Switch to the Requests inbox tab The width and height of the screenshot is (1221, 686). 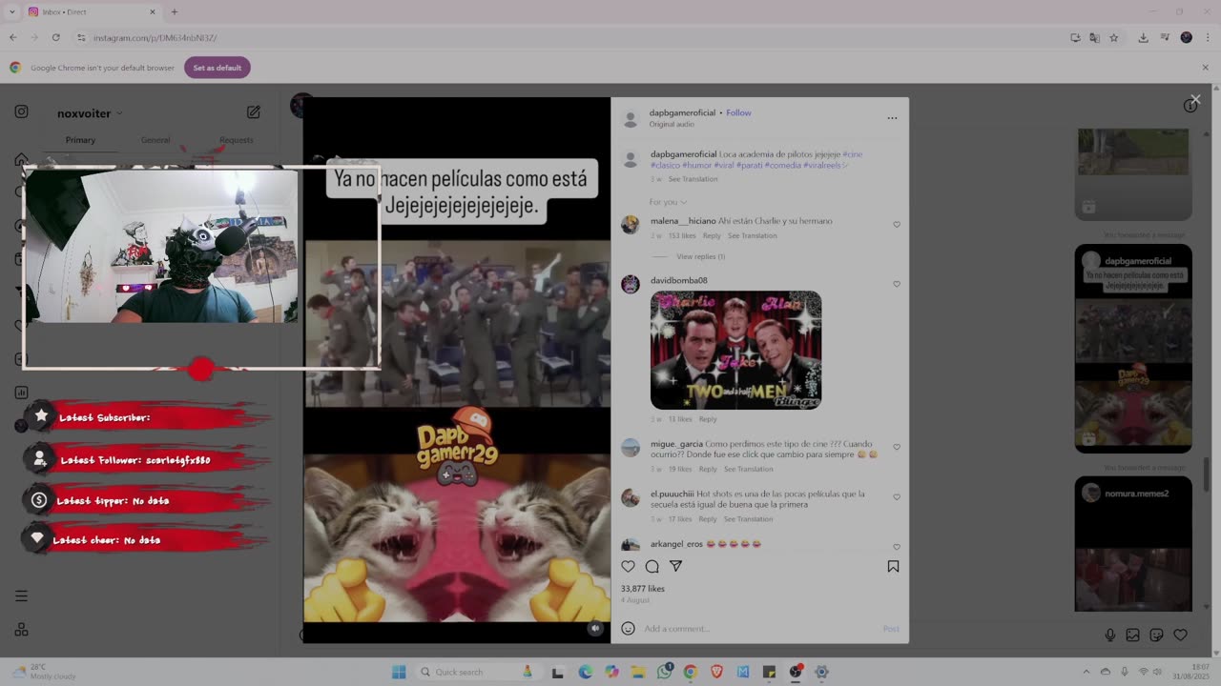click(x=237, y=140)
